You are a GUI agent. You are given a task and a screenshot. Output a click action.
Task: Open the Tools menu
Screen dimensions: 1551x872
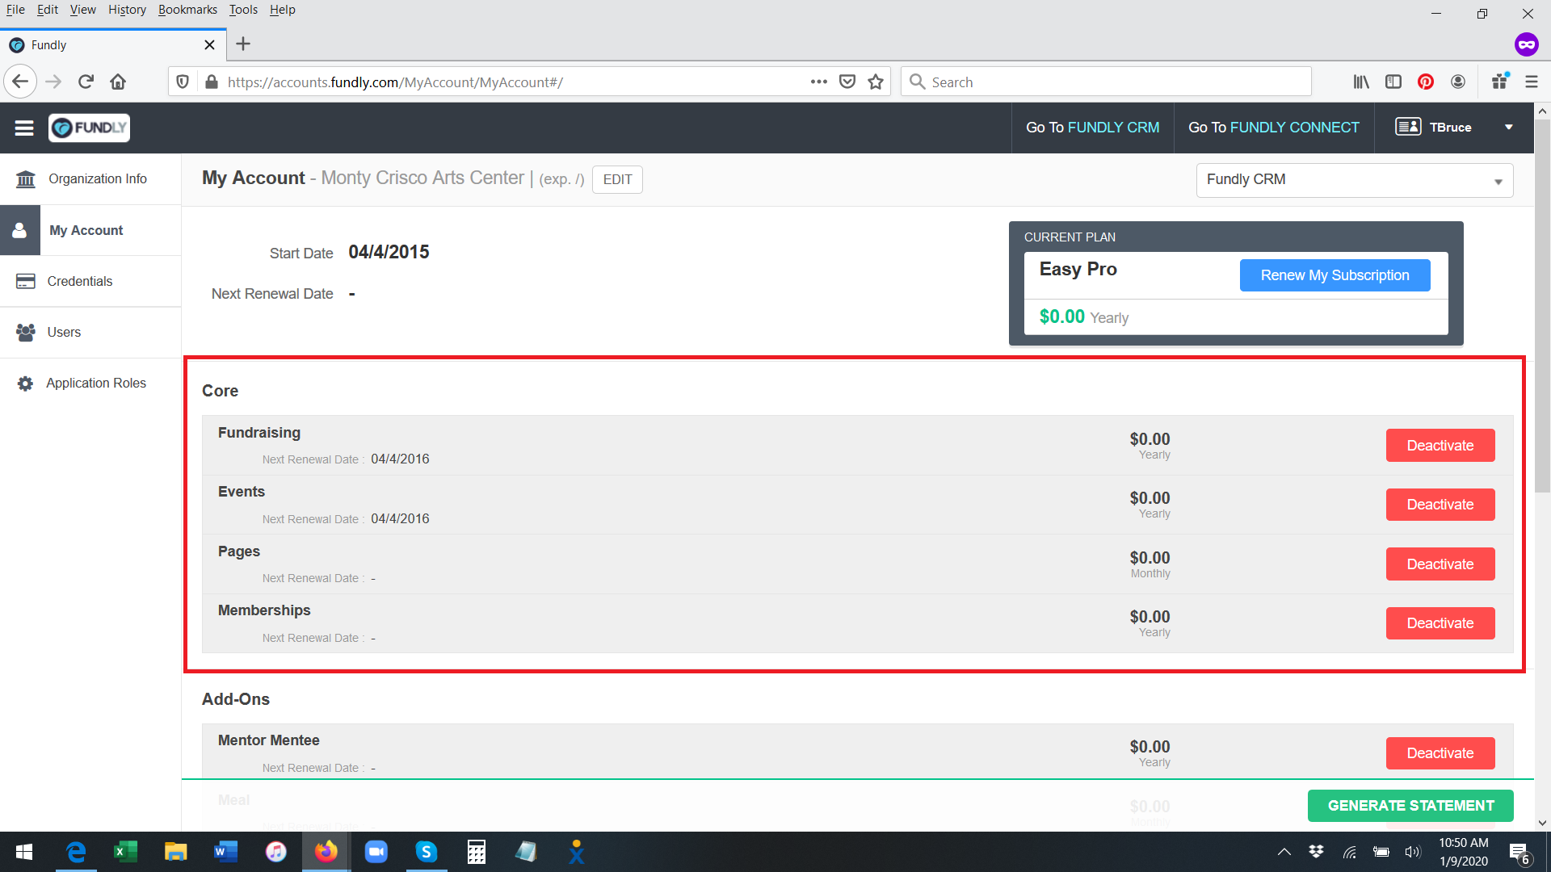click(x=243, y=10)
